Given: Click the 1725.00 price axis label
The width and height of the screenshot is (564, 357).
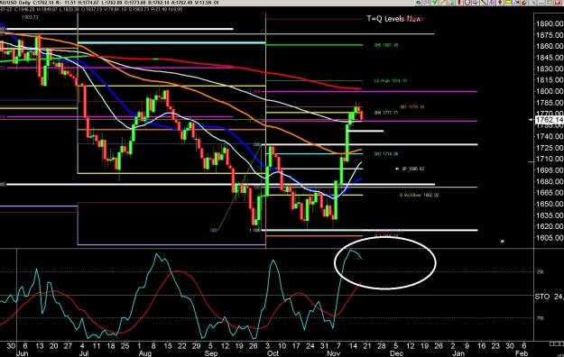Looking at the screenshot, I should pyautogui.click(x=550, y=148).
